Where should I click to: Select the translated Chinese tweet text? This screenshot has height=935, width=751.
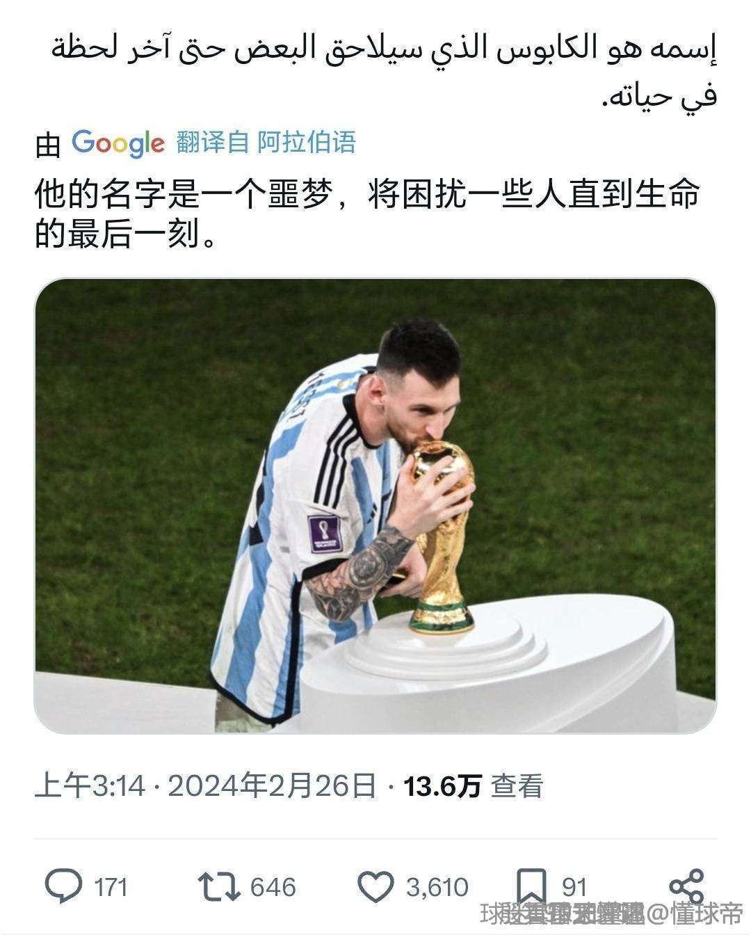pyautogui.click(x=367, y=214)
